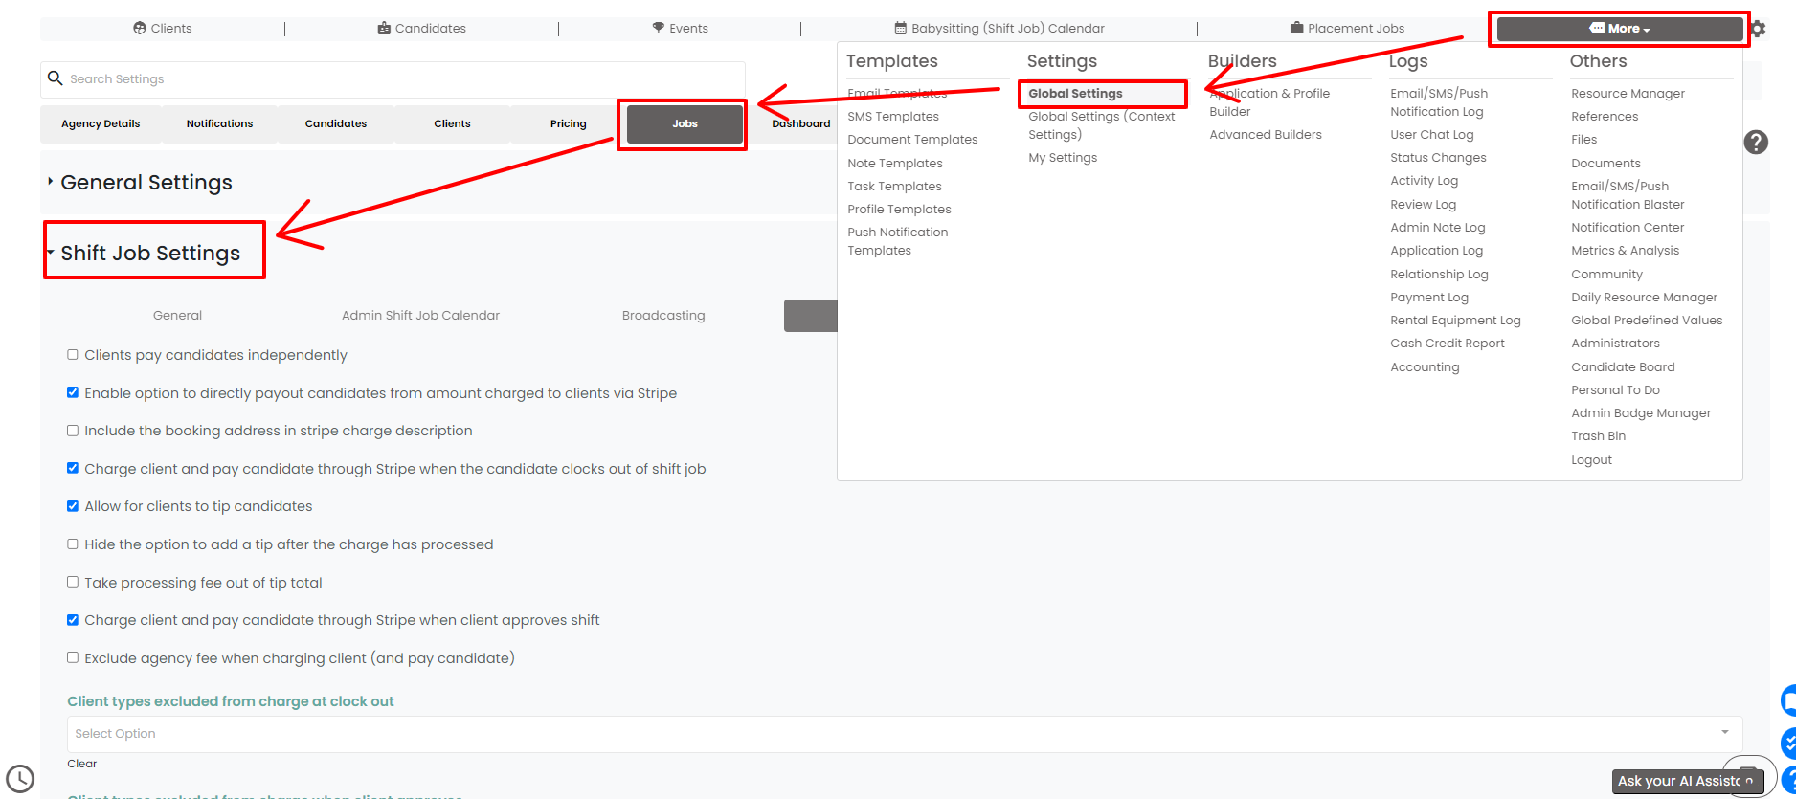The height and width of the screenshot is (799, 1796).
Task: Open the client types excluded Select Option dropdown
Action: [905, 734]
